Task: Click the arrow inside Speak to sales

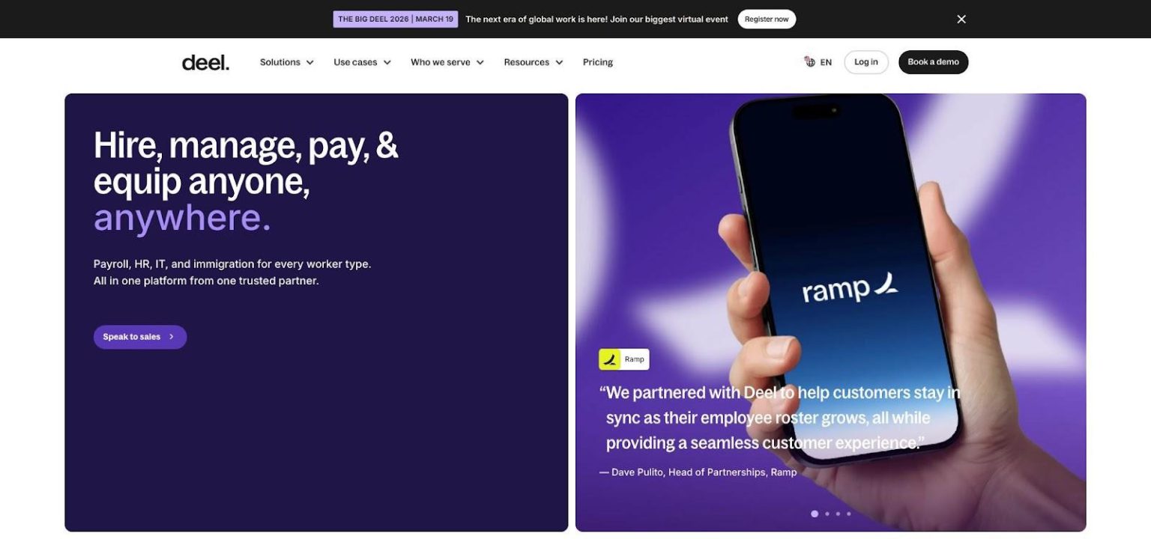Action: pos(172,337)
